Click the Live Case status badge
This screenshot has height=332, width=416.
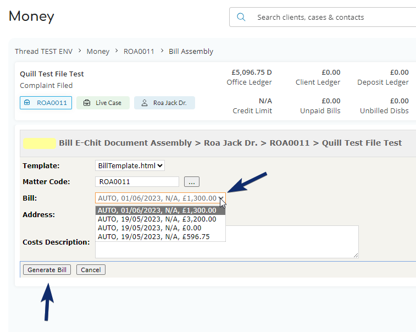(103, 103)
